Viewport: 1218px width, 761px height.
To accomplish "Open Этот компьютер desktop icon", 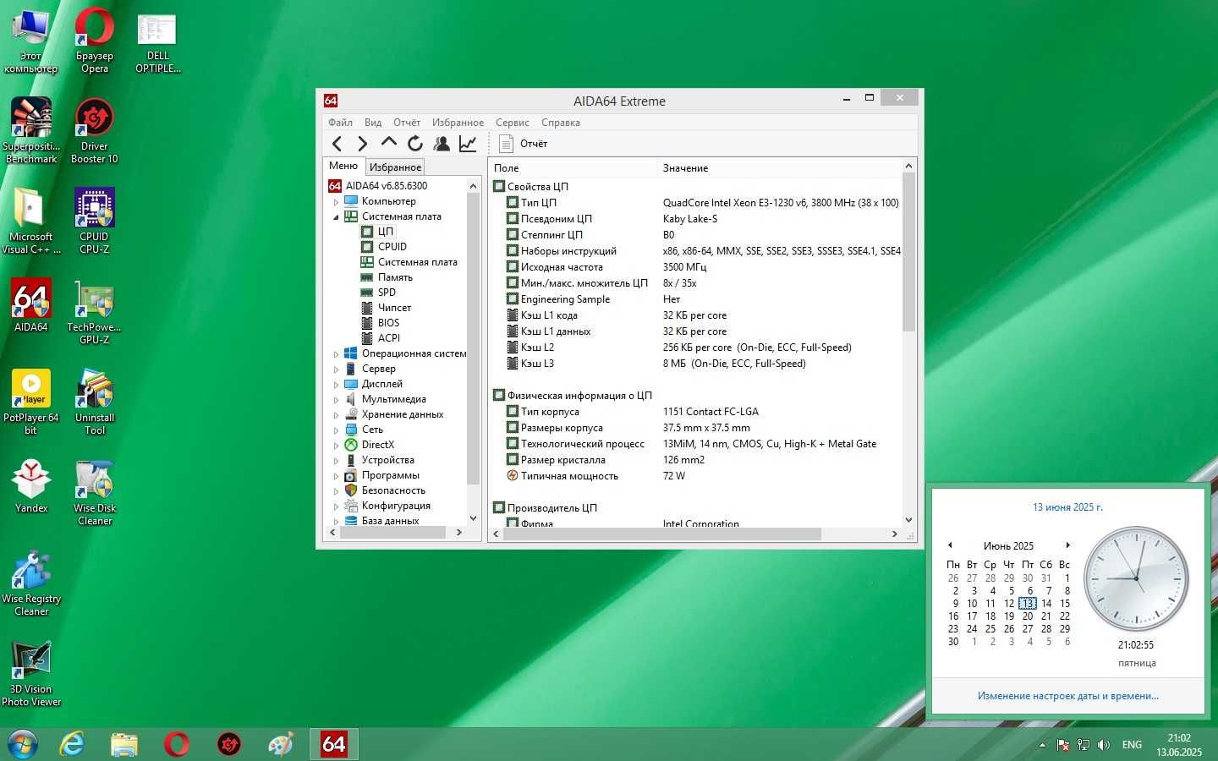I will [x=30, y=42].
